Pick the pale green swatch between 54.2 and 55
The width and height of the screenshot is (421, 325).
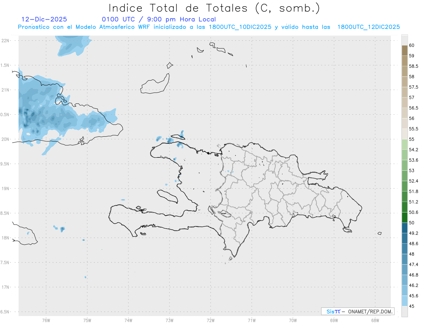click(405, 144)
